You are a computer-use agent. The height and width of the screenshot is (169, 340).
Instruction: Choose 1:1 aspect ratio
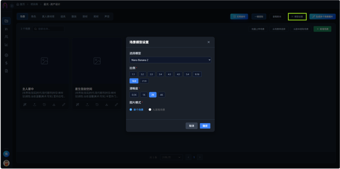tap(133, 74)
